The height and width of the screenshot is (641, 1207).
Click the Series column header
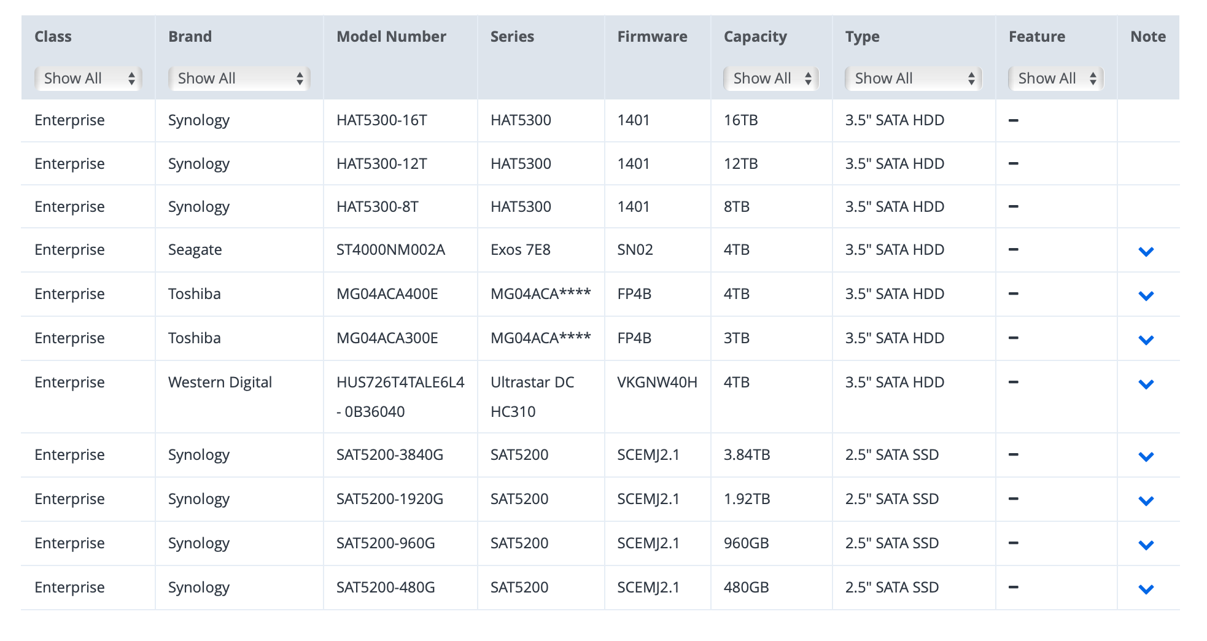(x=512, y=36)
